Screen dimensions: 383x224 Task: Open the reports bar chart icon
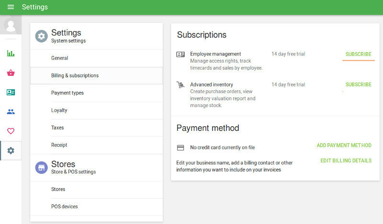pos(11,53)
